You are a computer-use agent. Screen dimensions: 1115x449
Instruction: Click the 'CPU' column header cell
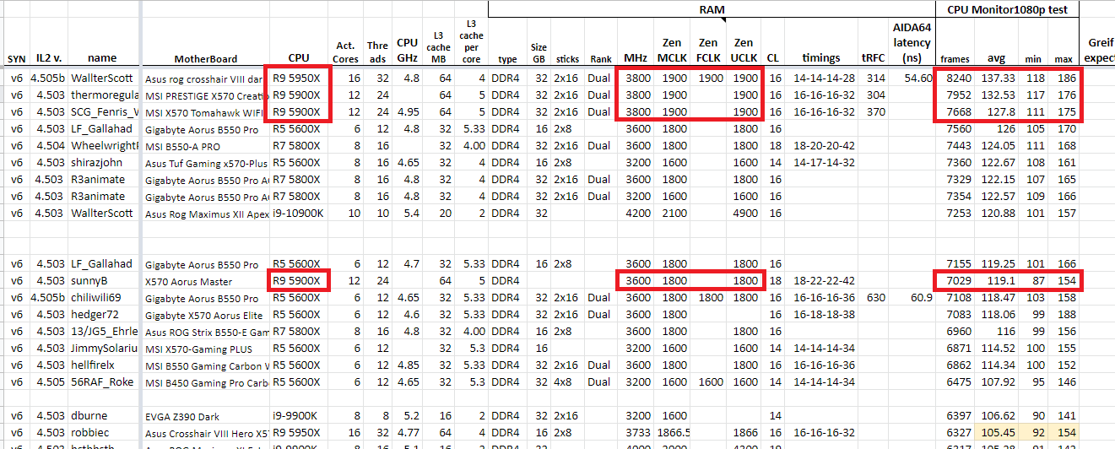[x=299, y=58]
